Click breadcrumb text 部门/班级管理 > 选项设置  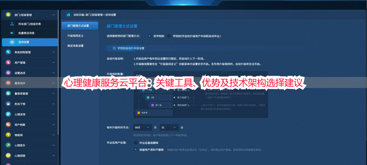[x=101, y=15]
